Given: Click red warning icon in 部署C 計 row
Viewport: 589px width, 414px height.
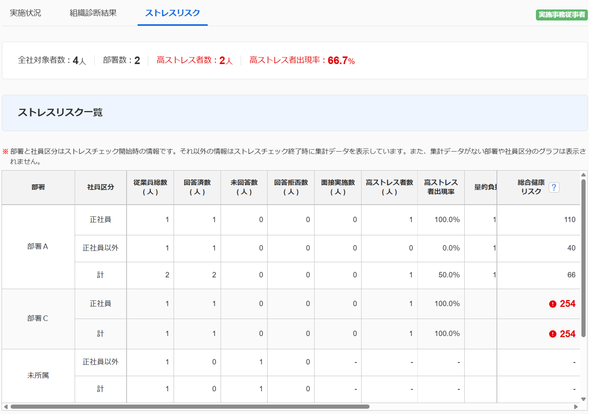Looking at the screenshot, I should (552, 334).
